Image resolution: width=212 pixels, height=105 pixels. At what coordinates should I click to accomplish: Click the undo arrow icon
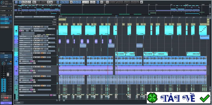click(34, 2)
